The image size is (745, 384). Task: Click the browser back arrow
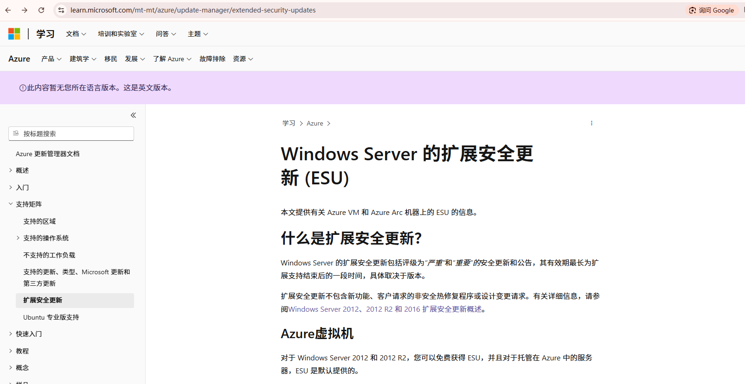pyautogui.click(x=8, y=10)
